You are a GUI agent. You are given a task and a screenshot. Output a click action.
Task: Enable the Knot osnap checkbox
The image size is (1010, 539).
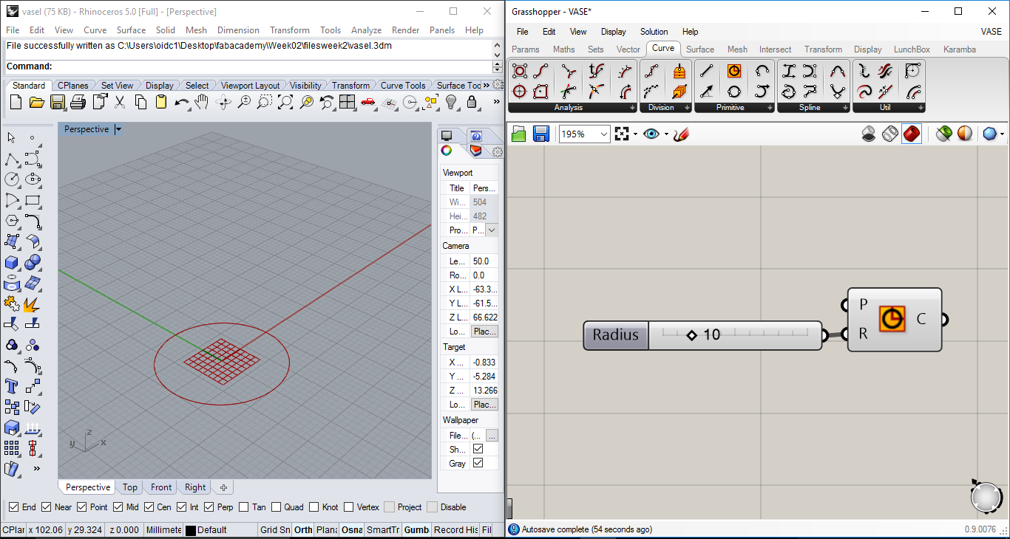coord(315,507)
